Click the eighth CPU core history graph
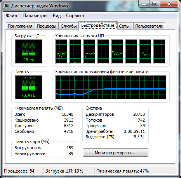 pos(159,52)
